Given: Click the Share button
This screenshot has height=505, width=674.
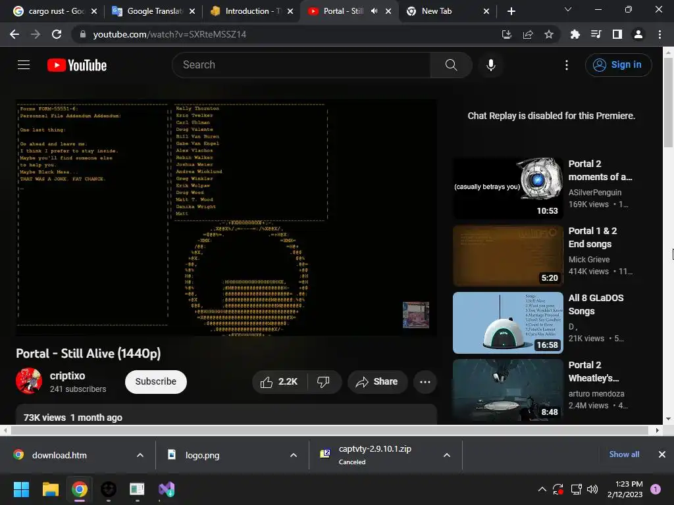Looking at the screenshot, I should tap(377, 382).
